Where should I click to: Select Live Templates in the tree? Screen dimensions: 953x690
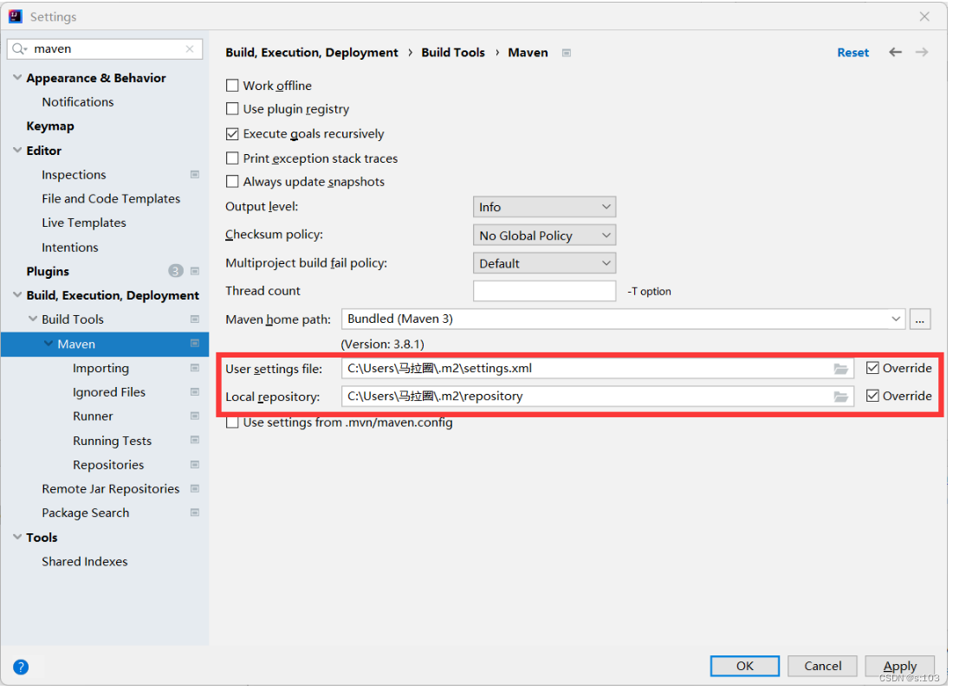[x=85, y=223]
